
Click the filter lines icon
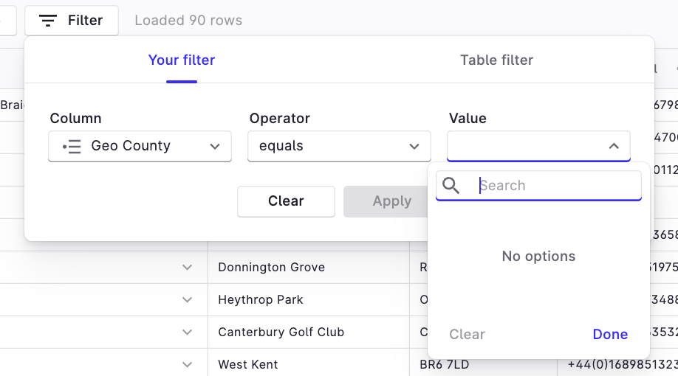click(x=48, y=21)
